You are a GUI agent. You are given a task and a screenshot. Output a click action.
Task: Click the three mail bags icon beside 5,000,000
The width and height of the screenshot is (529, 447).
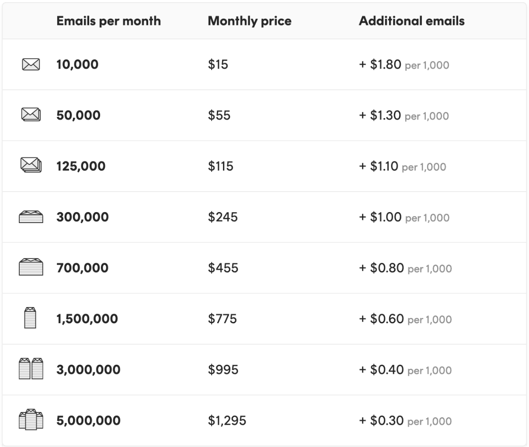[x=31, y=419]
